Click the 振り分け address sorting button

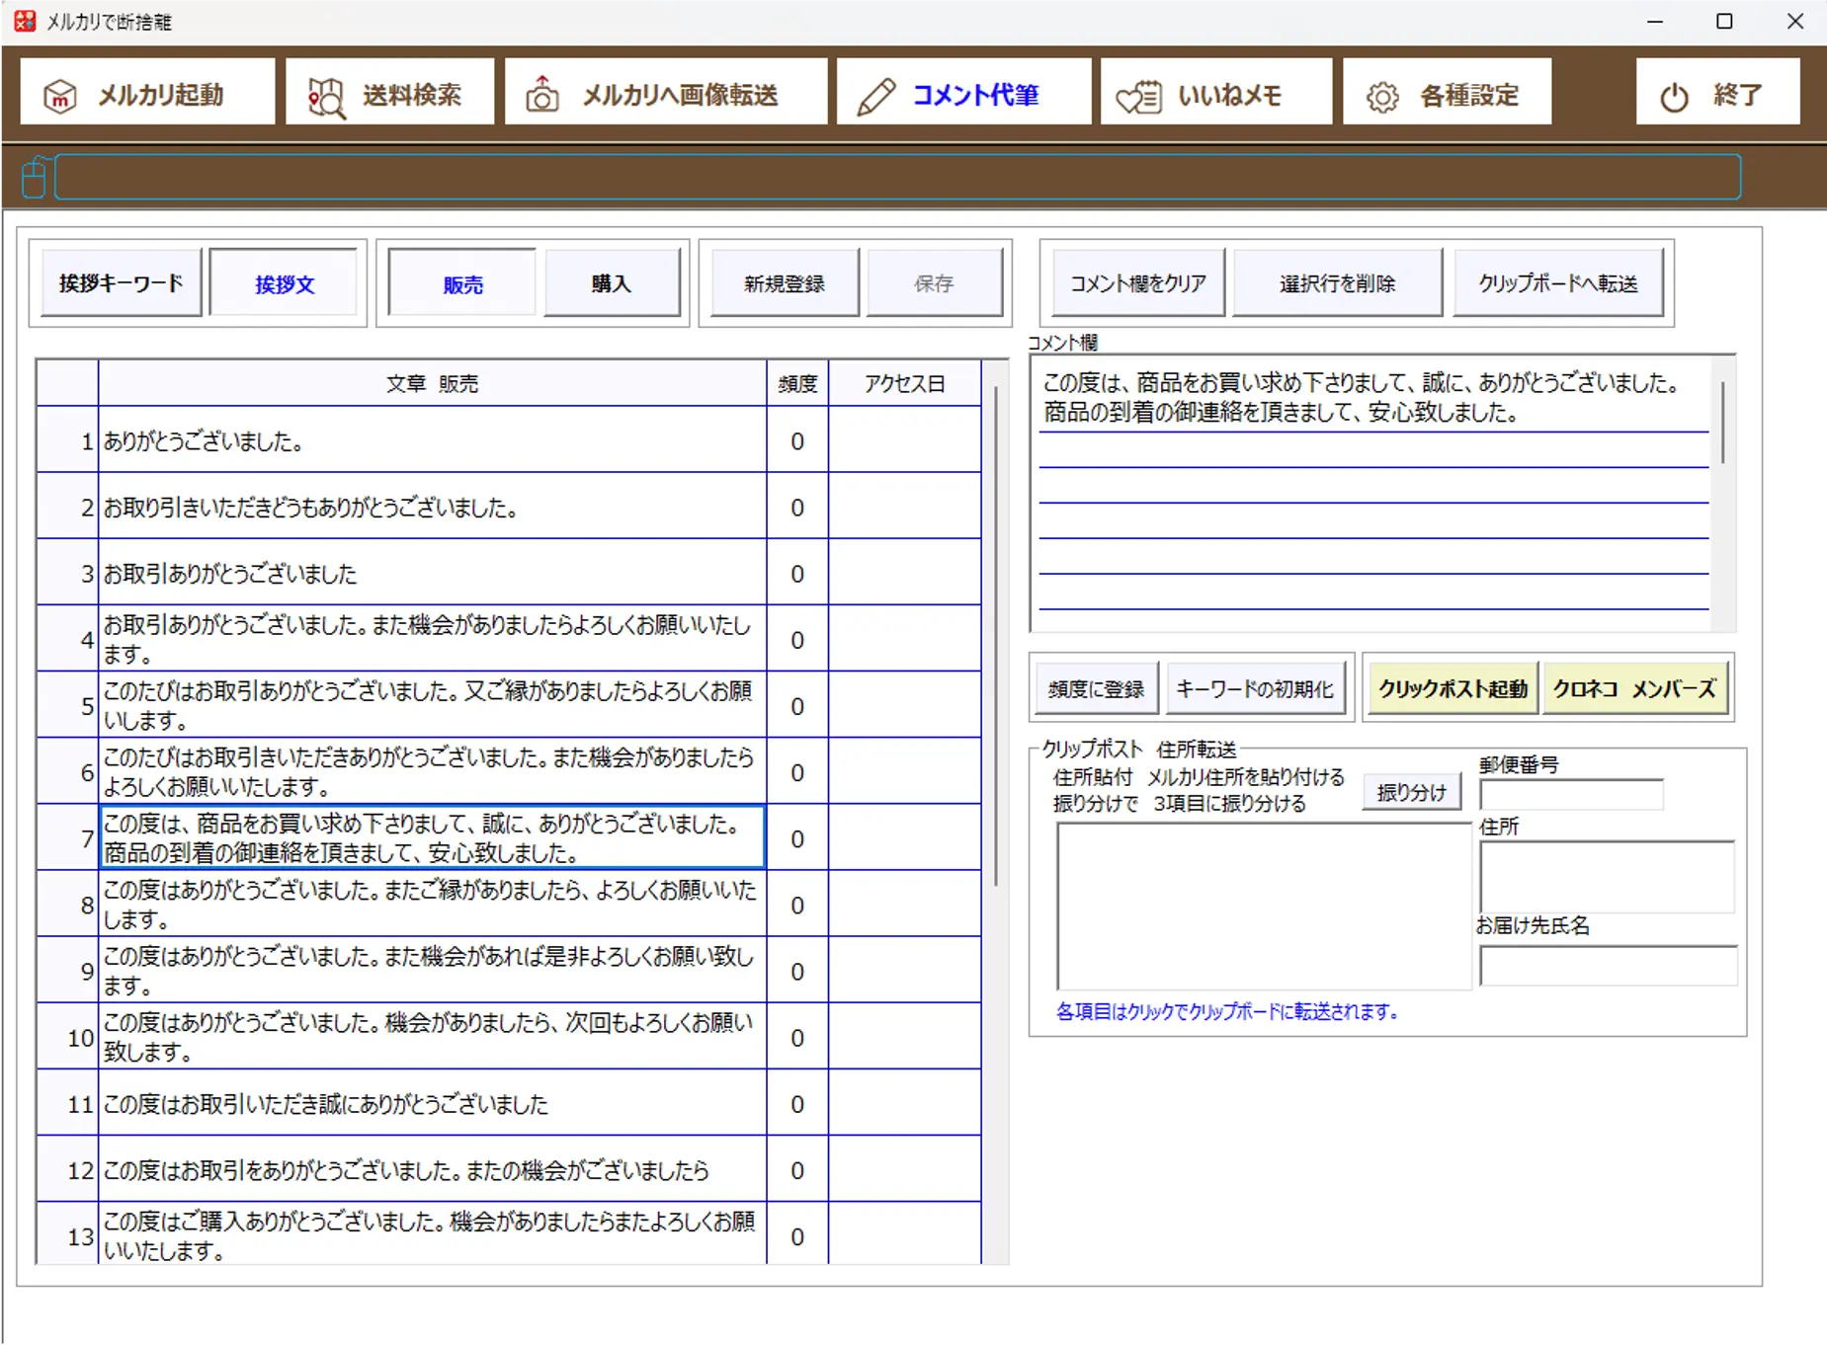pos(1411,790)
